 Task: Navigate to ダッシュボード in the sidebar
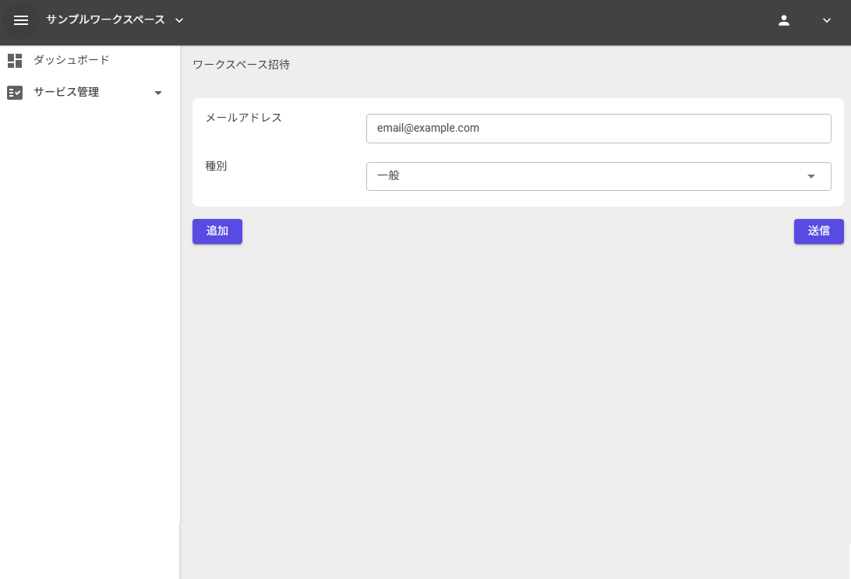pos(70,60)
